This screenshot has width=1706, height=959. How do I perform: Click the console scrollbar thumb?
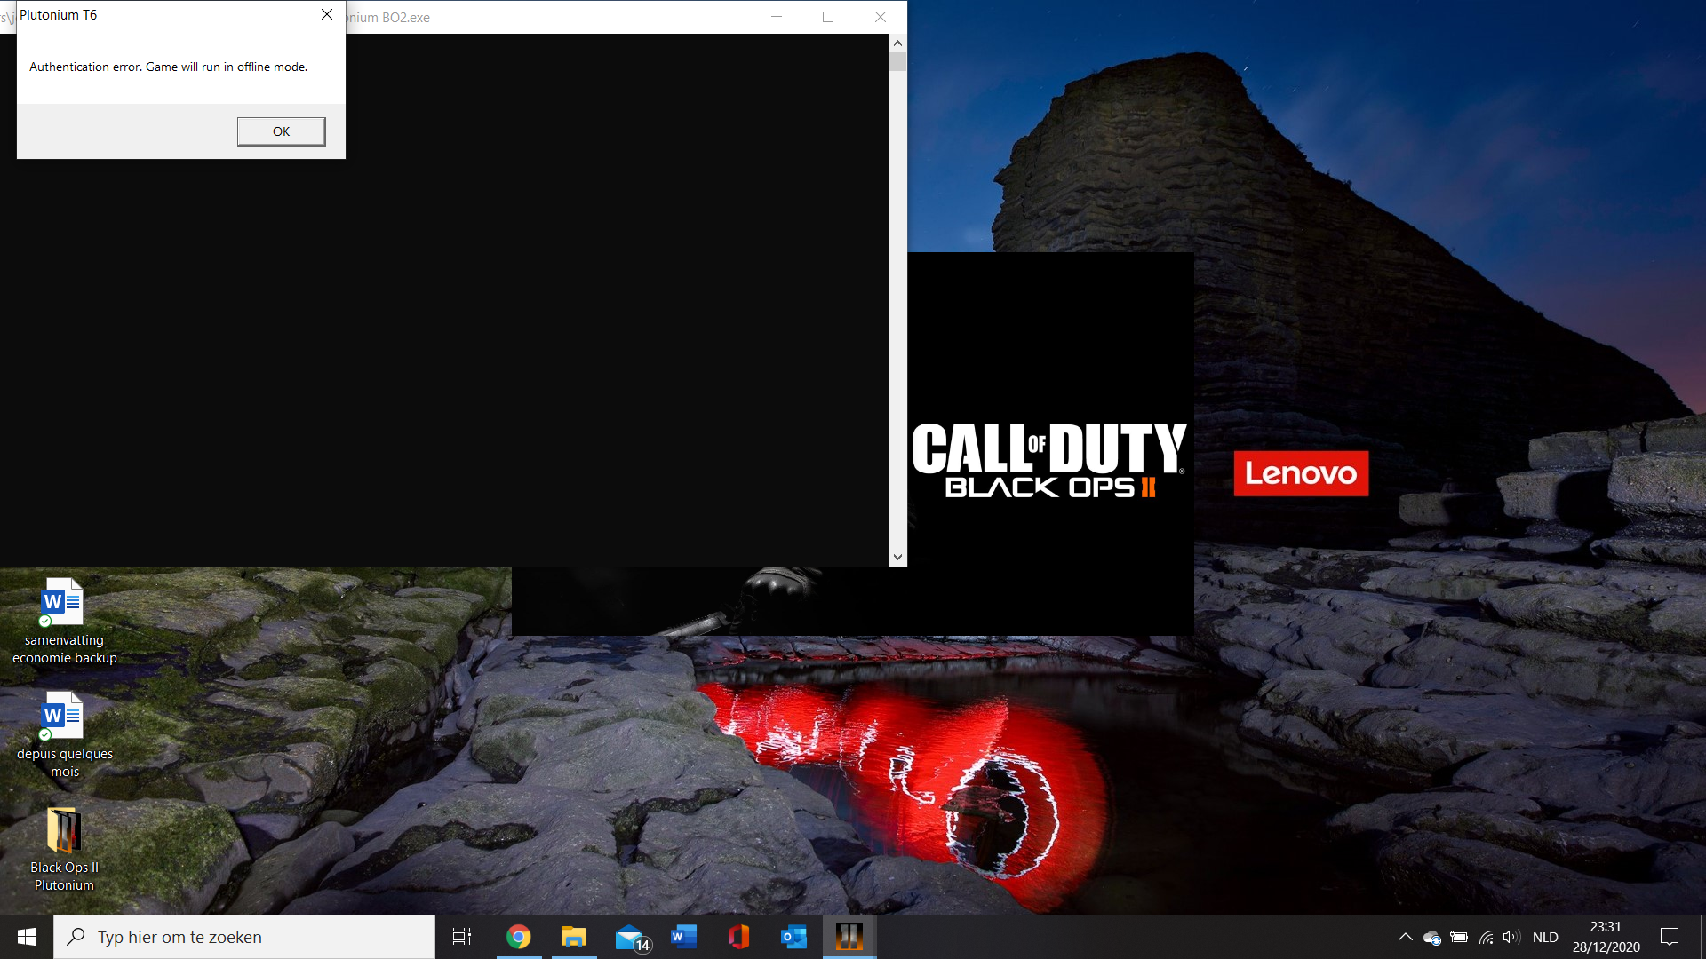(x=897, y=62)
